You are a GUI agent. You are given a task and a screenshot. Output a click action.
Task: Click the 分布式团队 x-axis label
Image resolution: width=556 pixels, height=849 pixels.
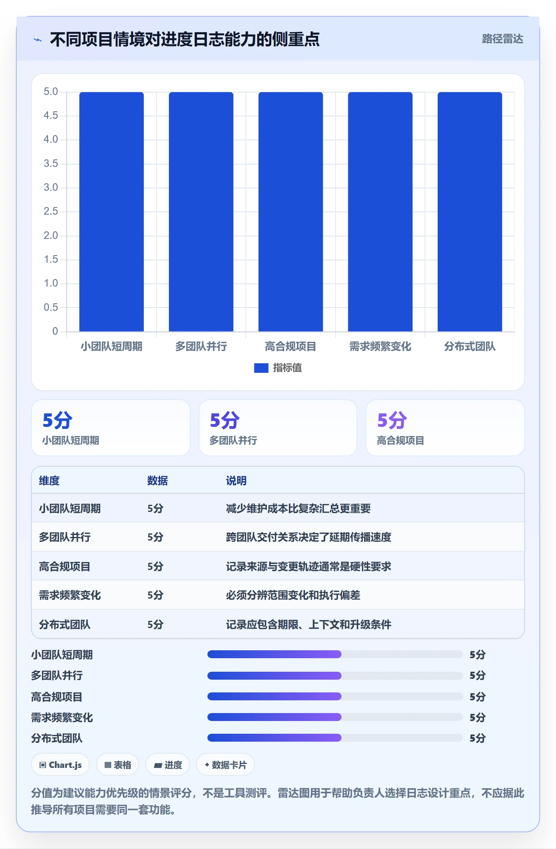click(x=470, y=347)
